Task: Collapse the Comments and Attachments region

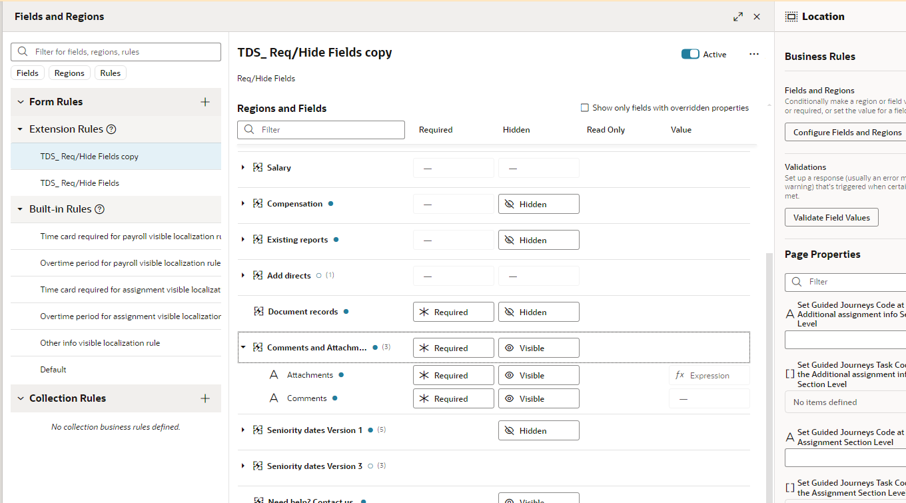Action: pyautogui.click(x=242, y=347)
